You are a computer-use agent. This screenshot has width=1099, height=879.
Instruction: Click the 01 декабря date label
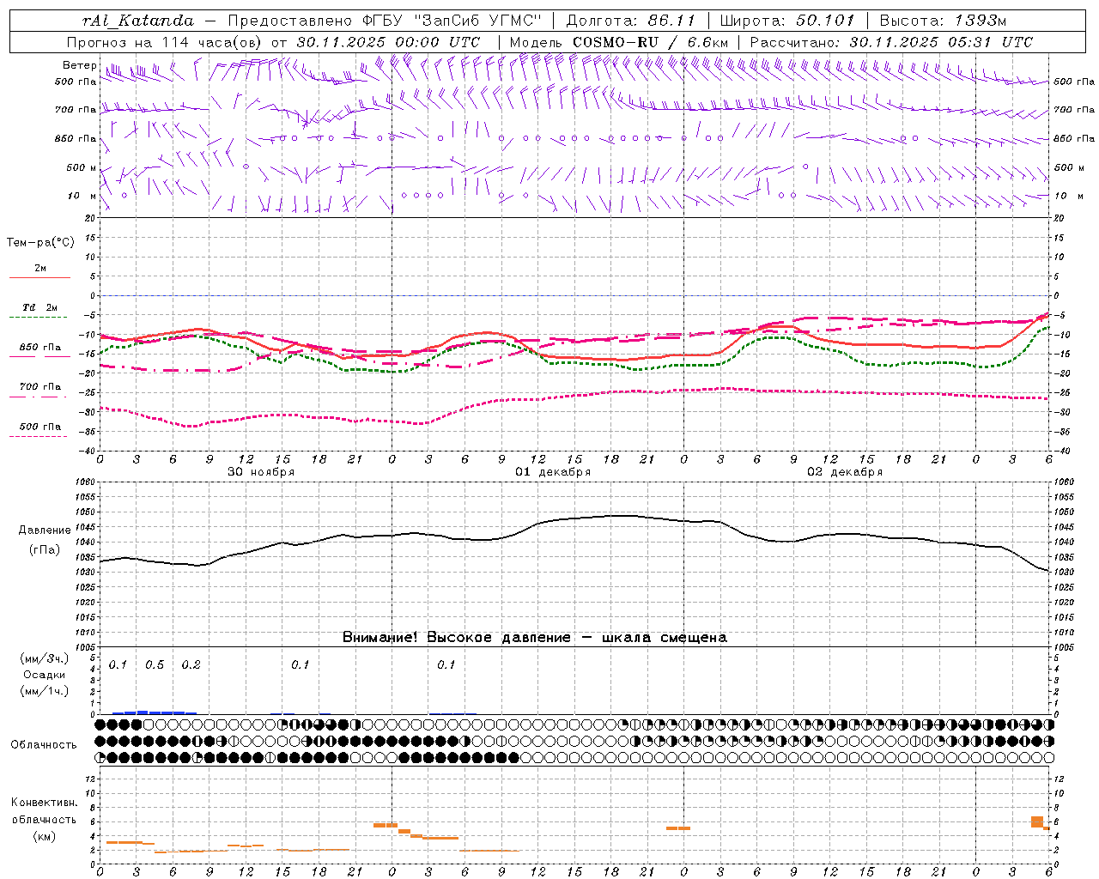[553, 472]
